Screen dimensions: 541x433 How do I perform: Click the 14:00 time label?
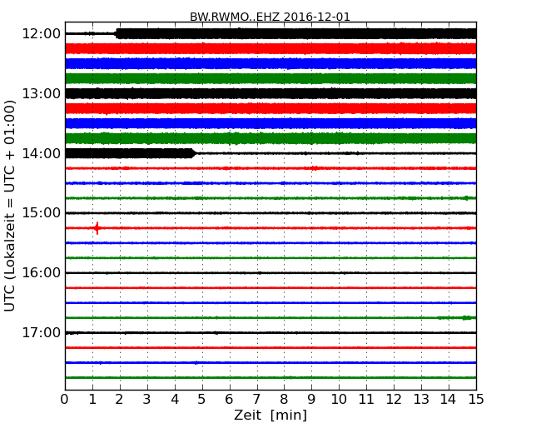click(x=42, y=153)
